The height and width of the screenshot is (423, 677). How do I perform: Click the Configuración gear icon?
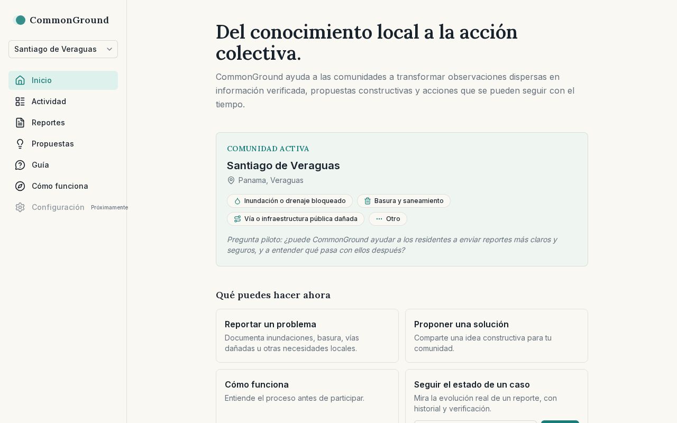pyautogui.click(x=20, y=207)
